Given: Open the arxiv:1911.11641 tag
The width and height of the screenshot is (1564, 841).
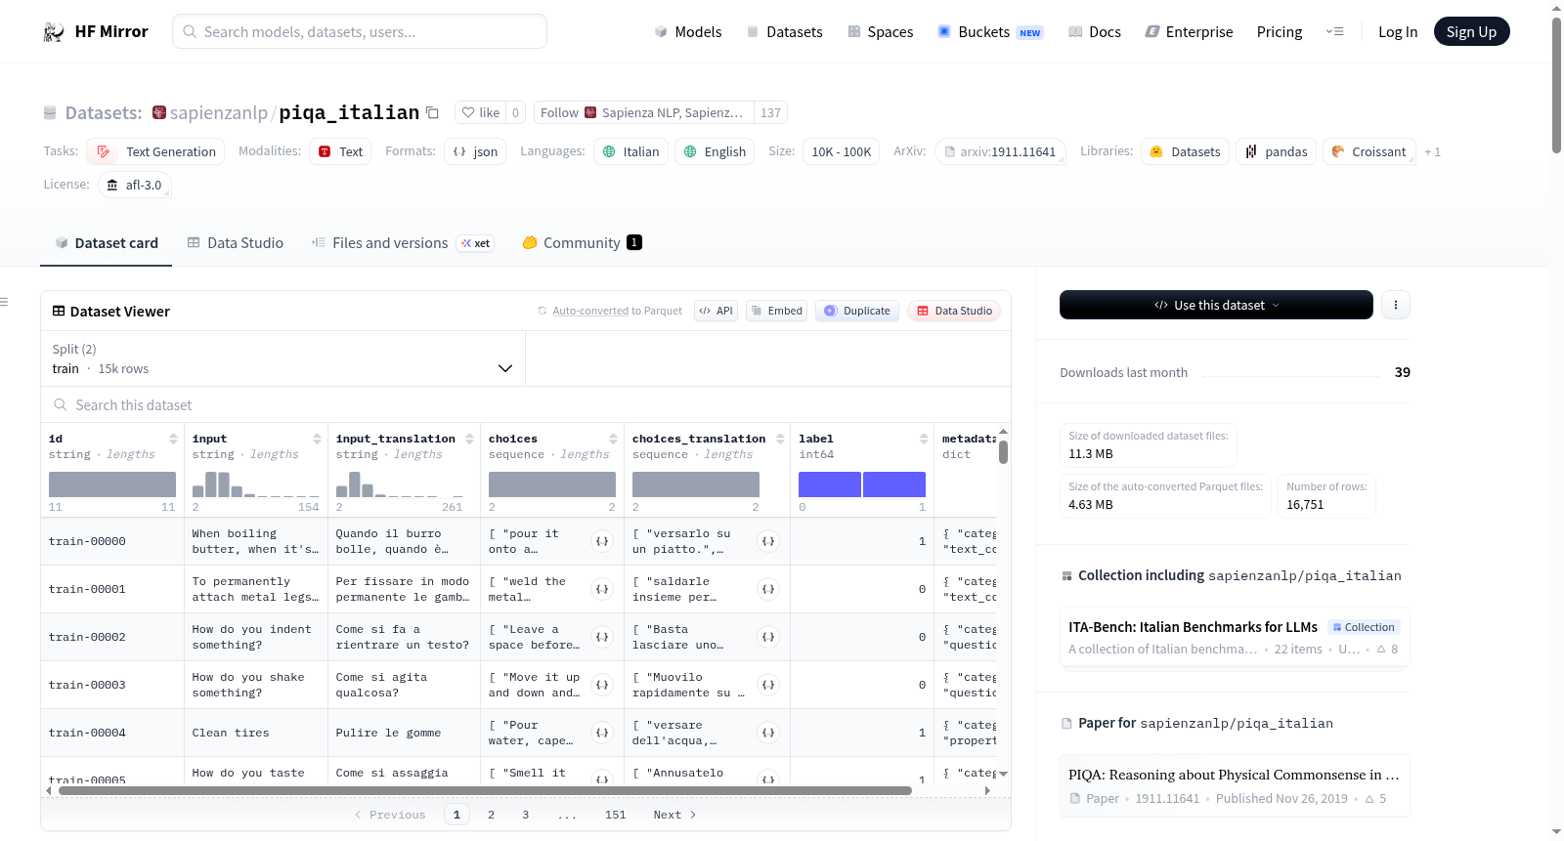Looking at the screenshot, I should pyautogui.click(x=1000, y=151).
